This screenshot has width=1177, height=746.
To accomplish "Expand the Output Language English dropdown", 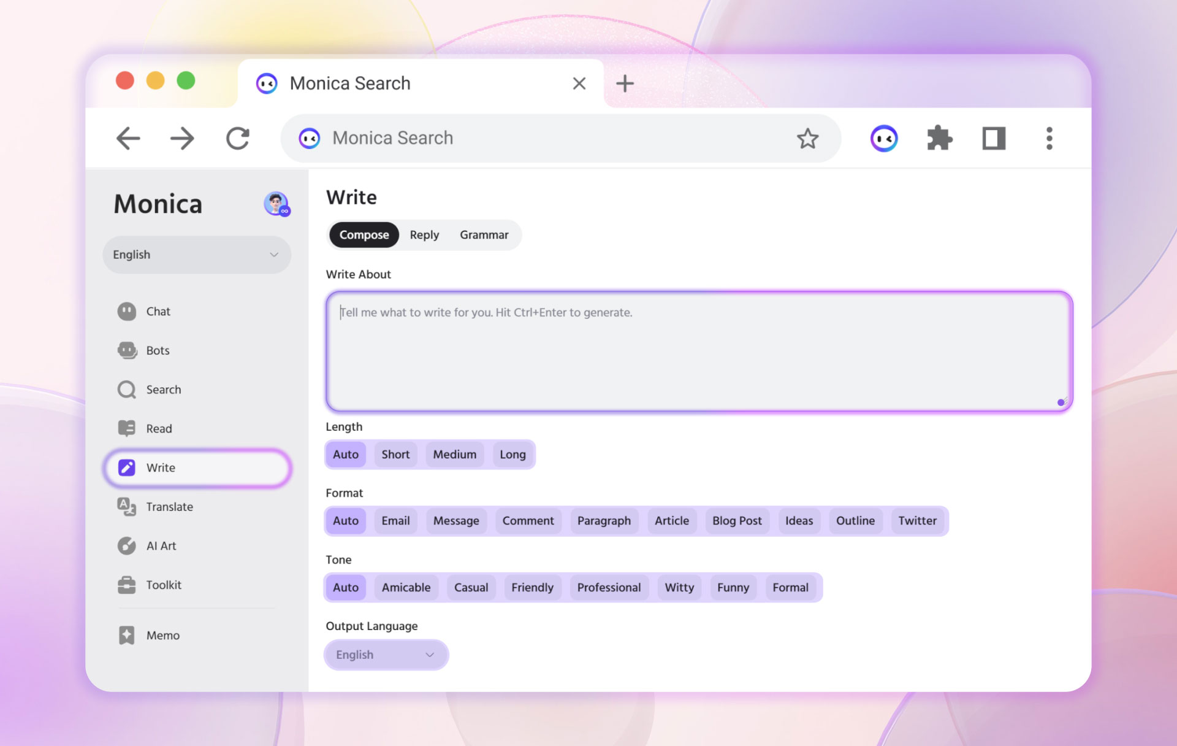I will [x=386, y=655].
